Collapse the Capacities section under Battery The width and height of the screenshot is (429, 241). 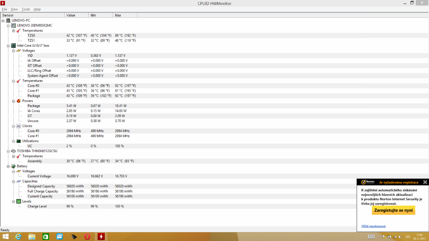tap(13, 181)
